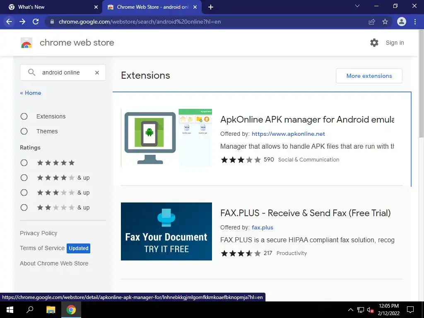This screenshot has height=318, width=424.
Task: Click the URL in the address bar
Action: click(x=140, y=22)
